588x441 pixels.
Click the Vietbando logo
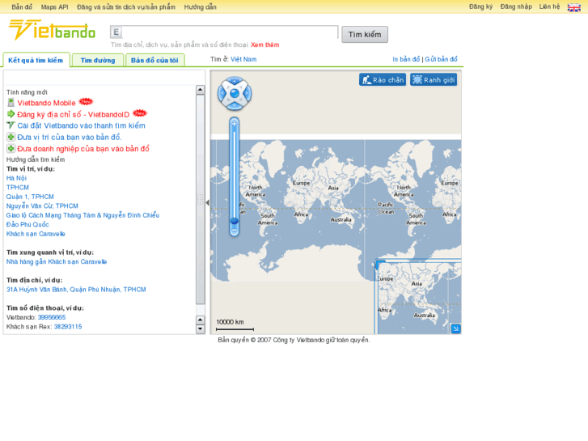click(52, 30)
